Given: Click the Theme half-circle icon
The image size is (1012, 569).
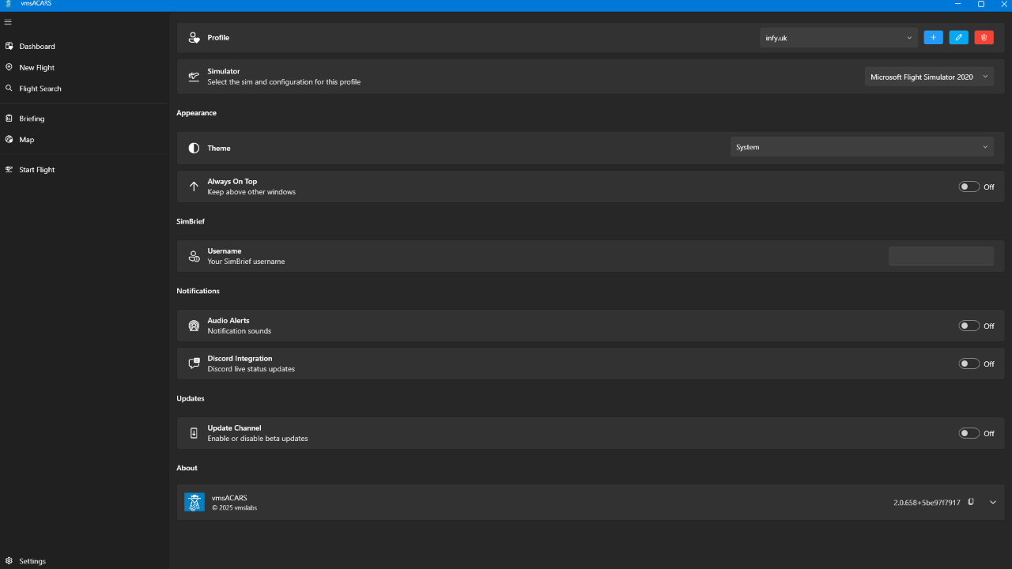Looking at the screenshot, I should pyautogui.click(x=194, y=148).
